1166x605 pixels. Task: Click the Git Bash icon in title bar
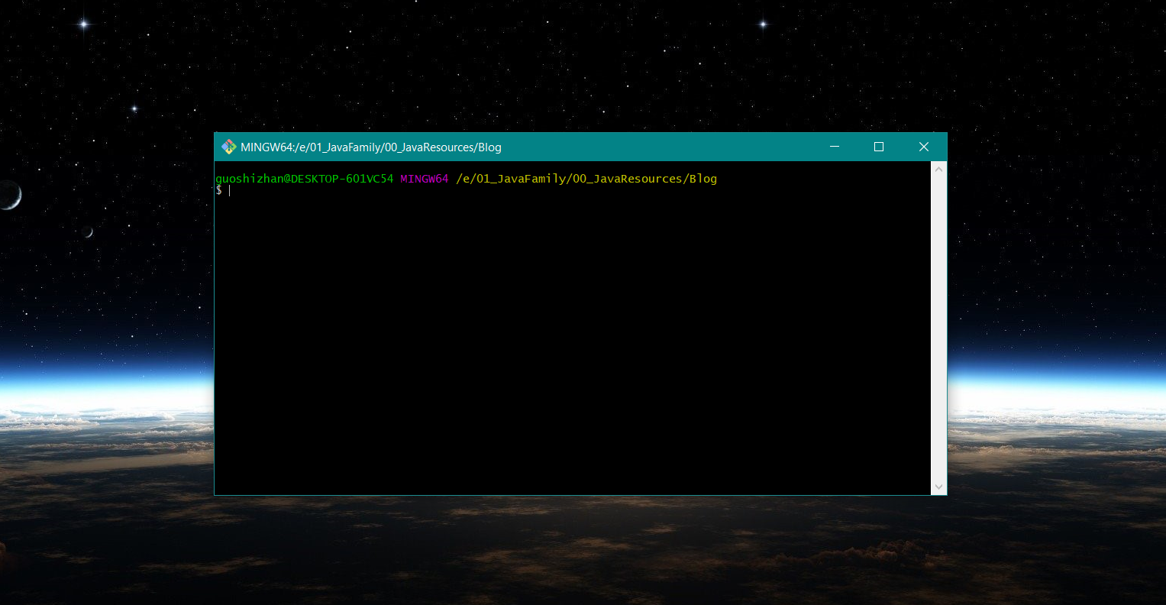click(228, 147)
